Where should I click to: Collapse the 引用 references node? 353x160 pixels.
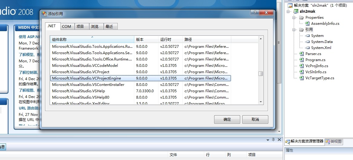coord(294,30)
